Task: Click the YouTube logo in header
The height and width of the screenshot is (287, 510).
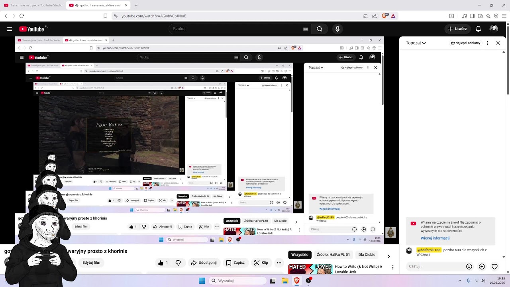Action: (x=32, y=29)
